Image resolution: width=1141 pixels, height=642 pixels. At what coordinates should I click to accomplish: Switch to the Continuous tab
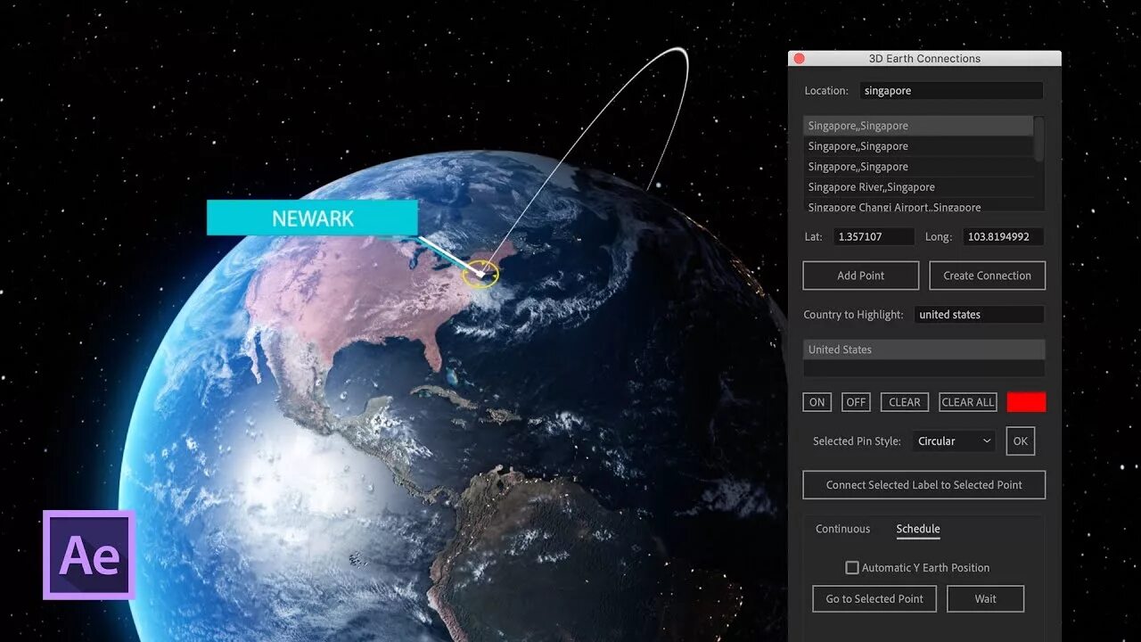point(842,529)
